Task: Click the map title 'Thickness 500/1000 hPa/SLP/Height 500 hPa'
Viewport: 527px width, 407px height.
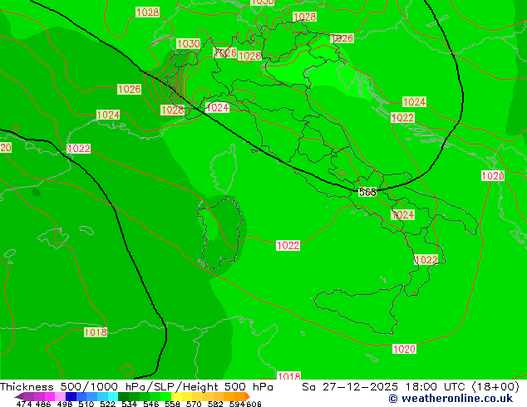Action: pyautogui.click(x=136, y=387)
